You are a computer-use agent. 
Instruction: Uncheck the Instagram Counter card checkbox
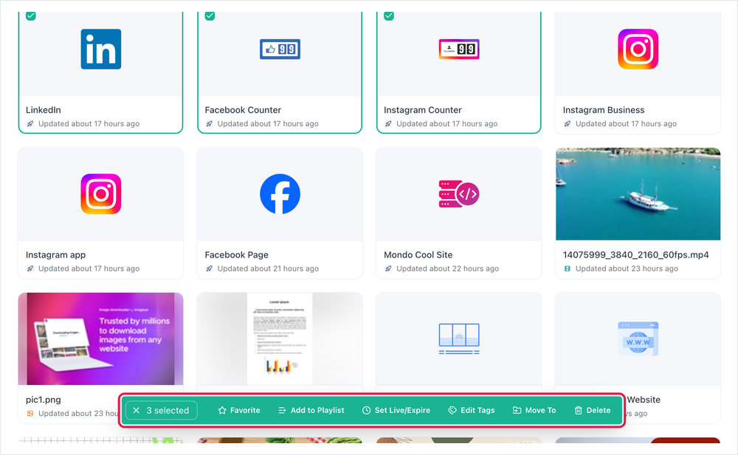click(x=389, y=15)
